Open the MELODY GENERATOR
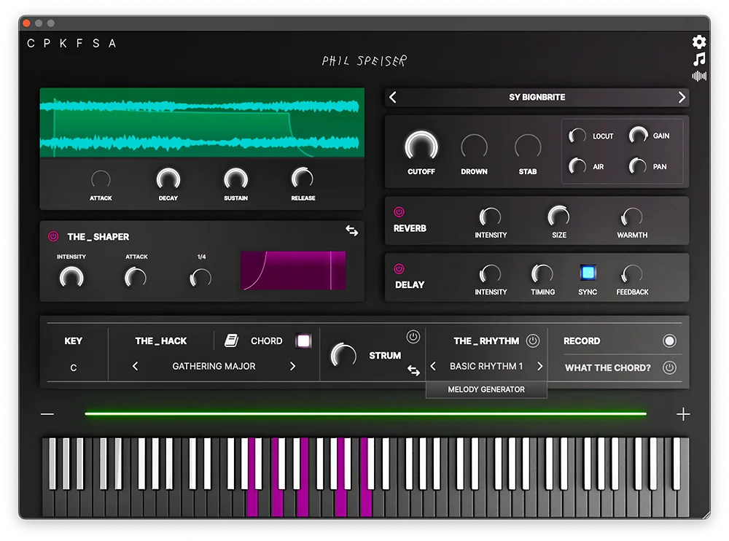Screen dimensions: 729x541 point(486,389)
